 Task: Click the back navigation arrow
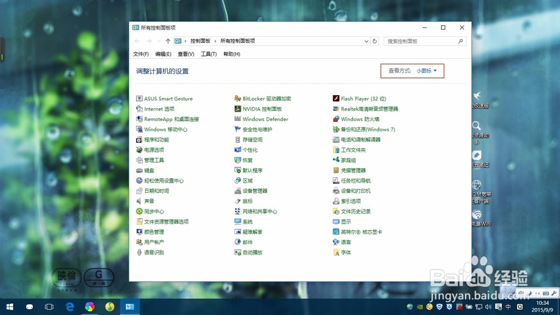coord(137,41)
